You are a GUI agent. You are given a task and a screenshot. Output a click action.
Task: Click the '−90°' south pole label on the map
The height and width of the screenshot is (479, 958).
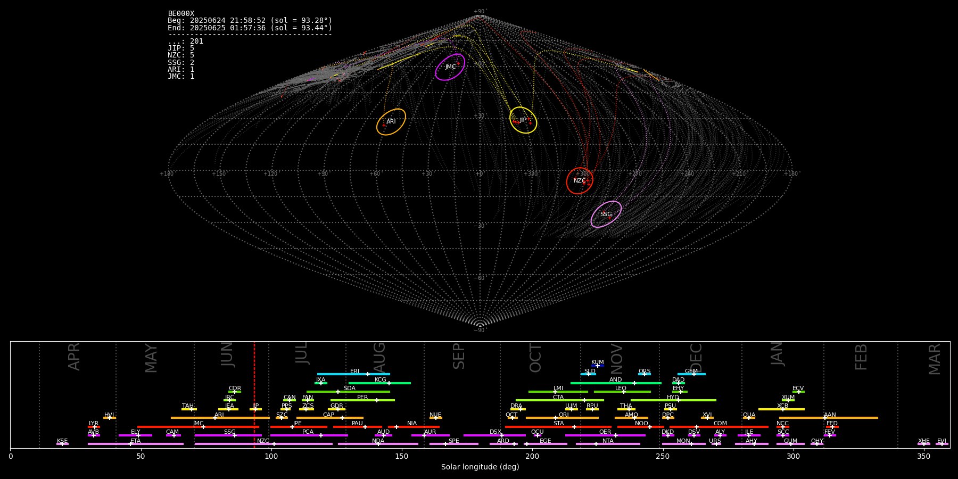(x=480, y=330)
